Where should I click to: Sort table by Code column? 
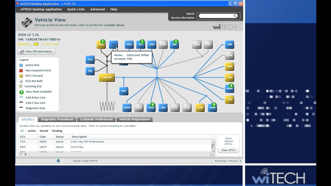(x=46, y=137)
